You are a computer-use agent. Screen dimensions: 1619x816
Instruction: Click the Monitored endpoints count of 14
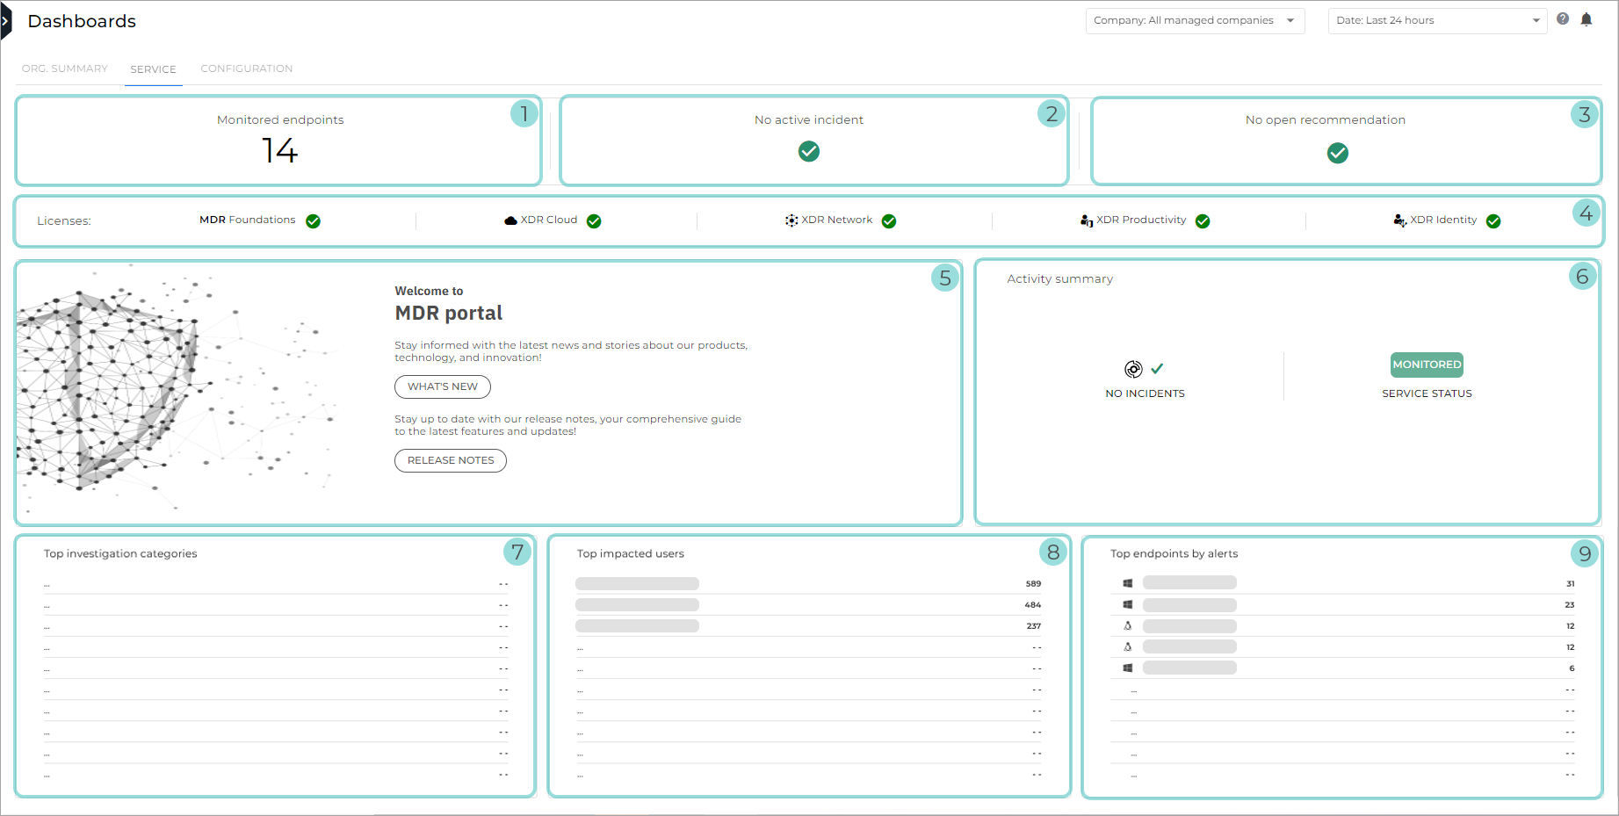279,151
